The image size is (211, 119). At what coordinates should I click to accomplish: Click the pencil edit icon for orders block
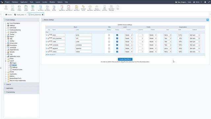point(49,52)
